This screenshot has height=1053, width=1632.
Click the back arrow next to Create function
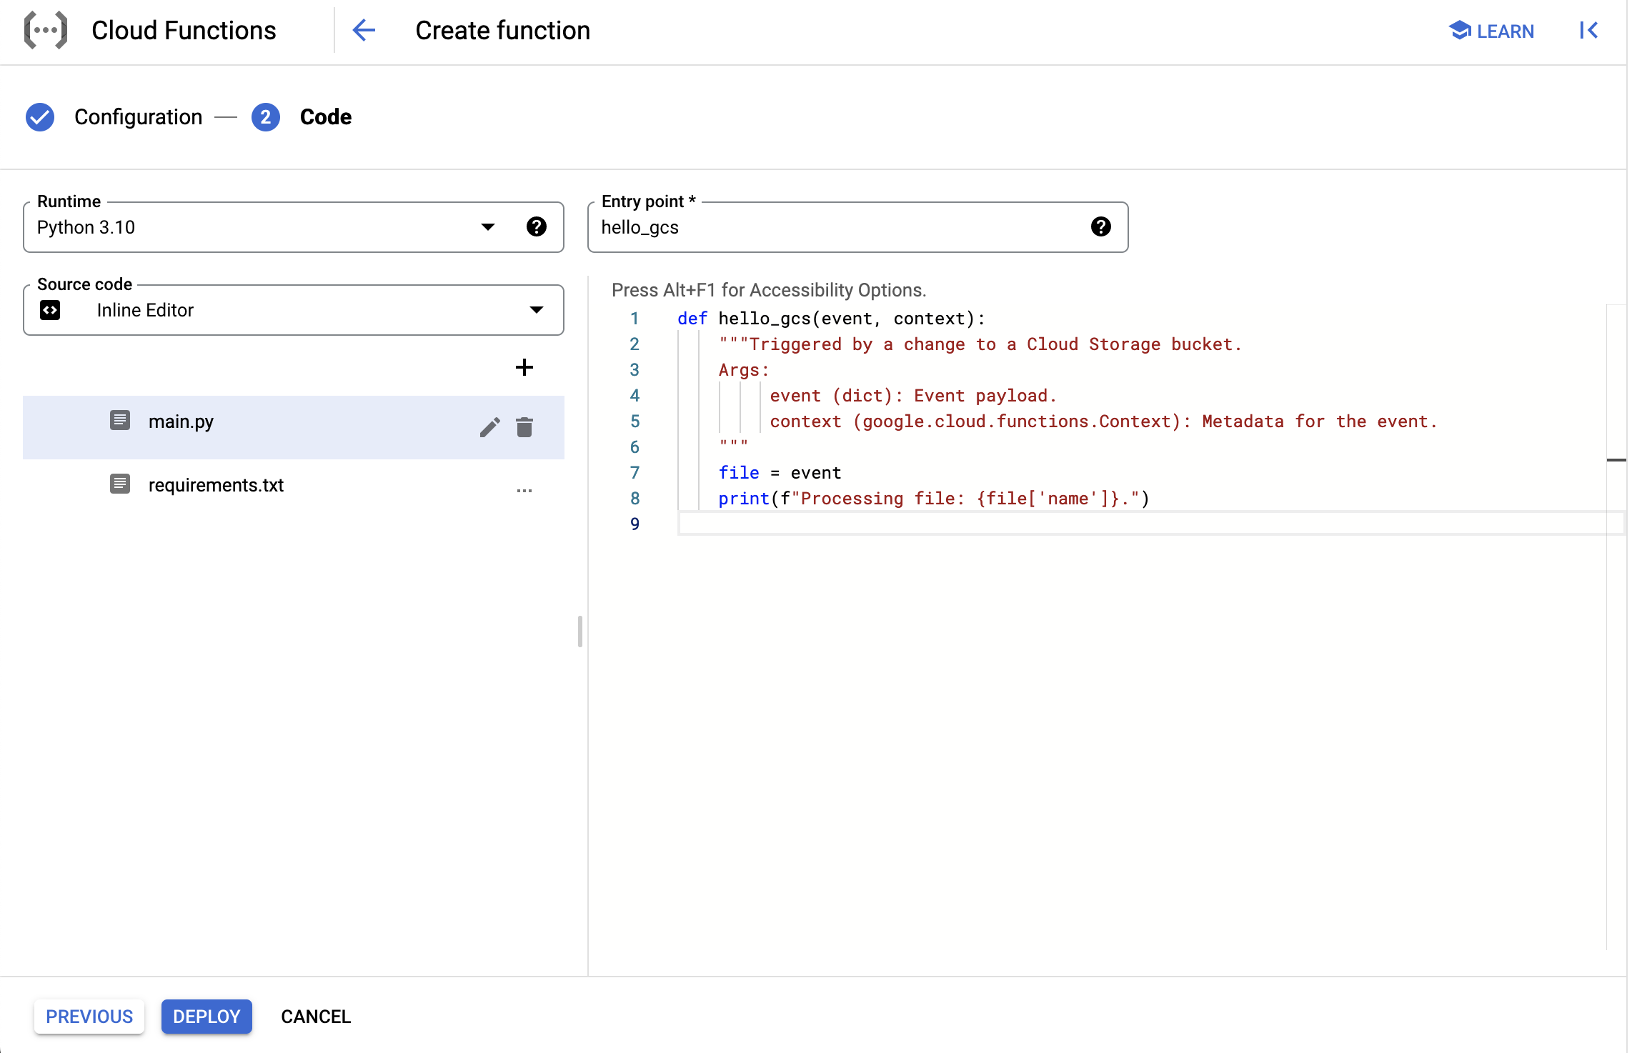point(364,30)
